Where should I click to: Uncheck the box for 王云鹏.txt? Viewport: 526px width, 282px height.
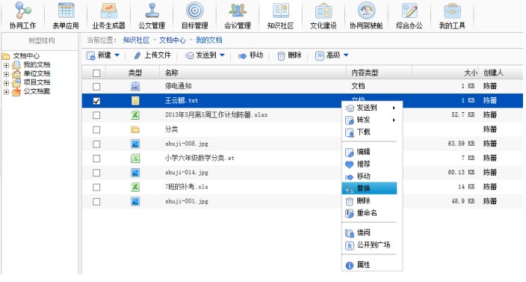[x=96, y=101]
